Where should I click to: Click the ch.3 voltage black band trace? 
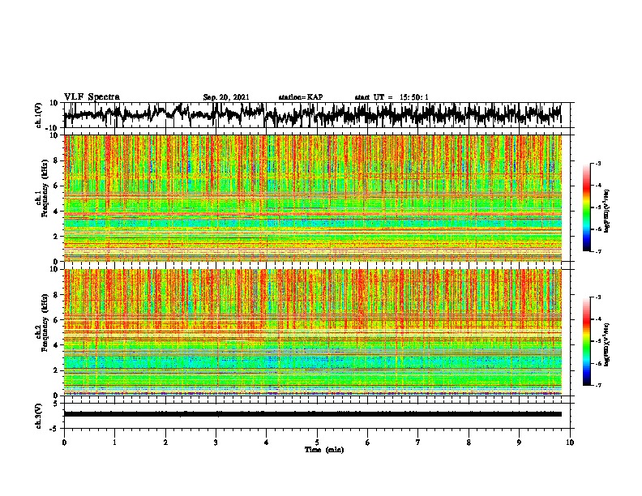[x=312, y=414]
